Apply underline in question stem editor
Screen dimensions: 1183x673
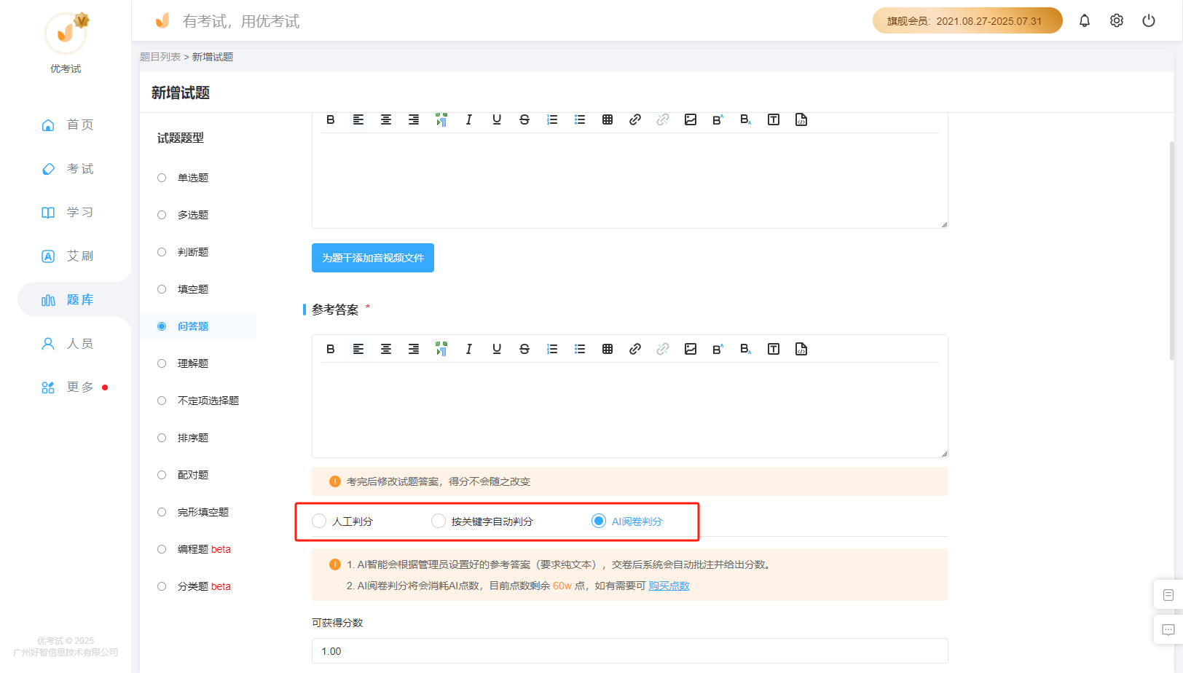tap(497, 119)
